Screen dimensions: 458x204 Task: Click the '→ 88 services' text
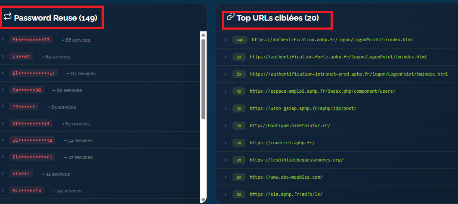75,40
